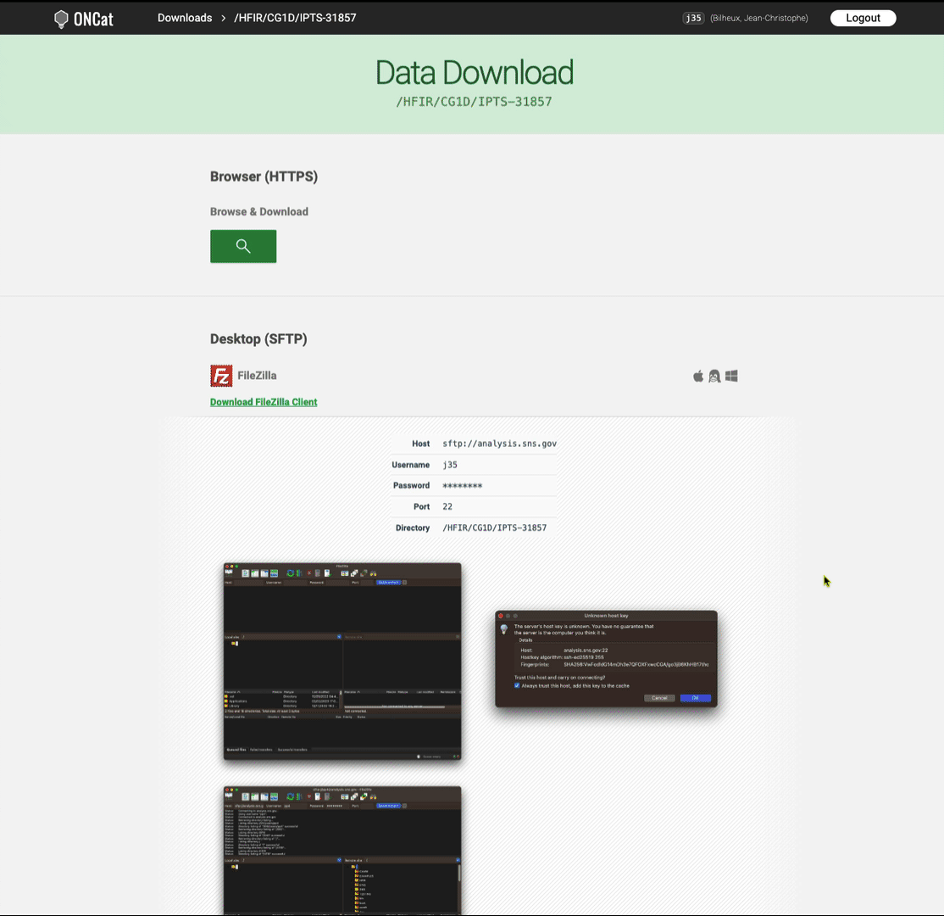Screen dimensions: 944x916
Task: Click the Directory value in the SFTP table
Action: (494, 528)
